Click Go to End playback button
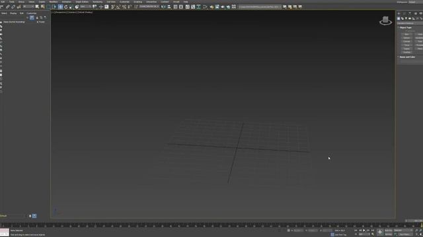423x237 pixels. click(373, 230)
